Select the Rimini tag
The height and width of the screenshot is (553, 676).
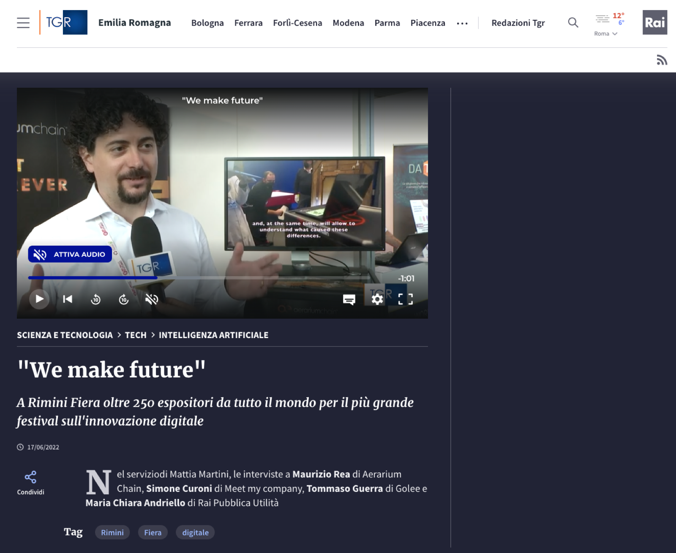pyautogui.click(x=112, y=532)
